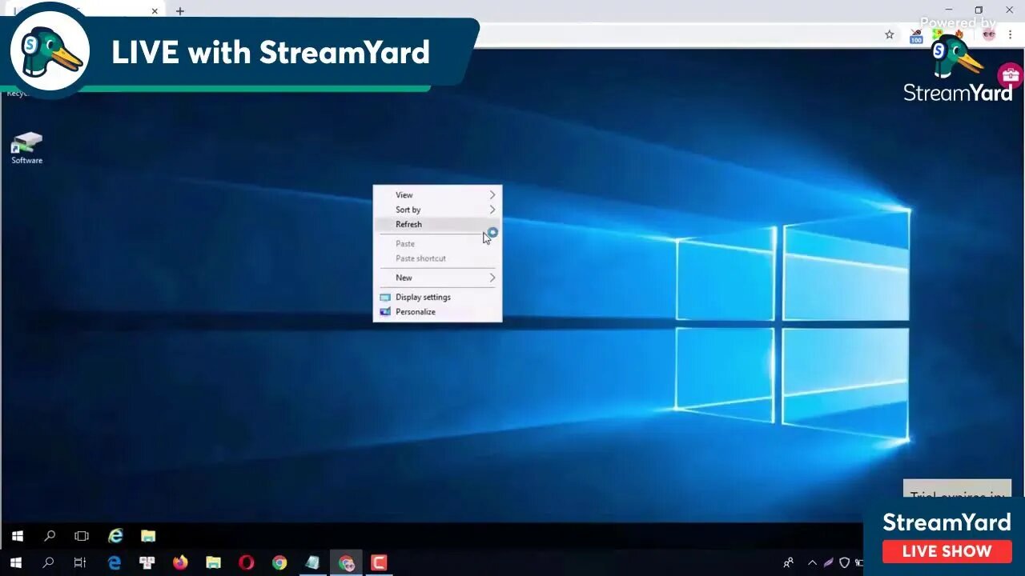
Task: Open Task View on the remote desktop taskbar
Action: (x=82, y=536)
